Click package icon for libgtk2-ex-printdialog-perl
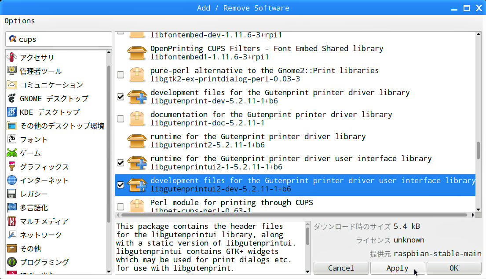 pos(137,75)
